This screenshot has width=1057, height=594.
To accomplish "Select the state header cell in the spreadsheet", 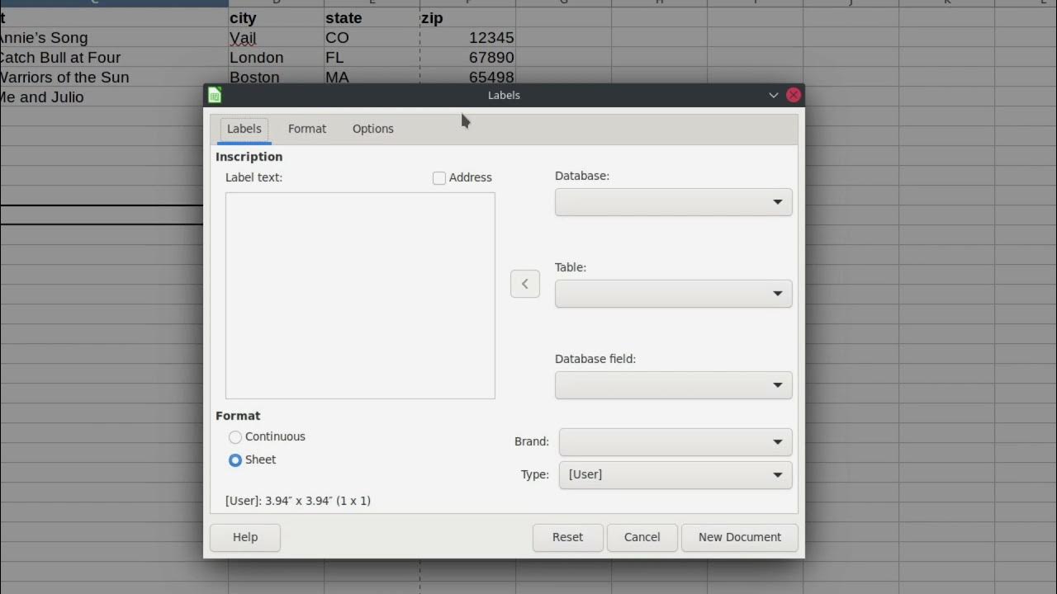I will (372, 18).
